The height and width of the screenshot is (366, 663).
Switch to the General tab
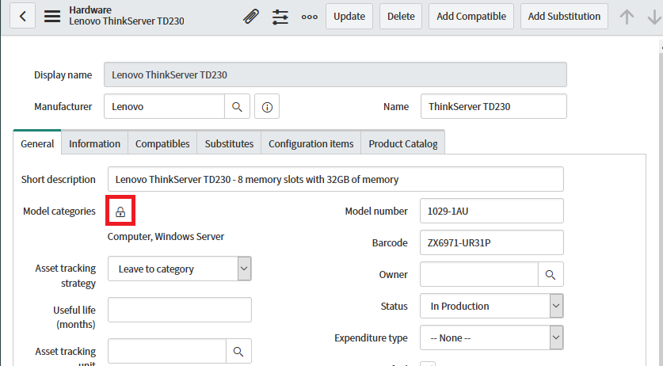pyautogui.click(x=37, y=143)
